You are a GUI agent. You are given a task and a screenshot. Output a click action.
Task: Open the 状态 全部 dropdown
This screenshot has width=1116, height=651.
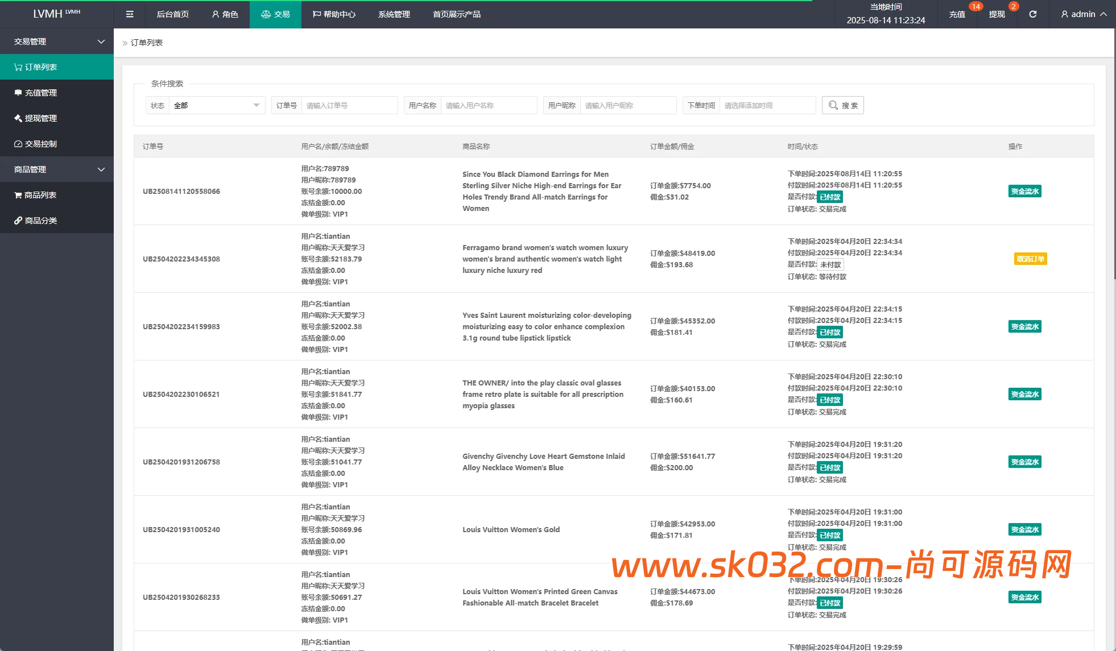click(x=216, y=105)
